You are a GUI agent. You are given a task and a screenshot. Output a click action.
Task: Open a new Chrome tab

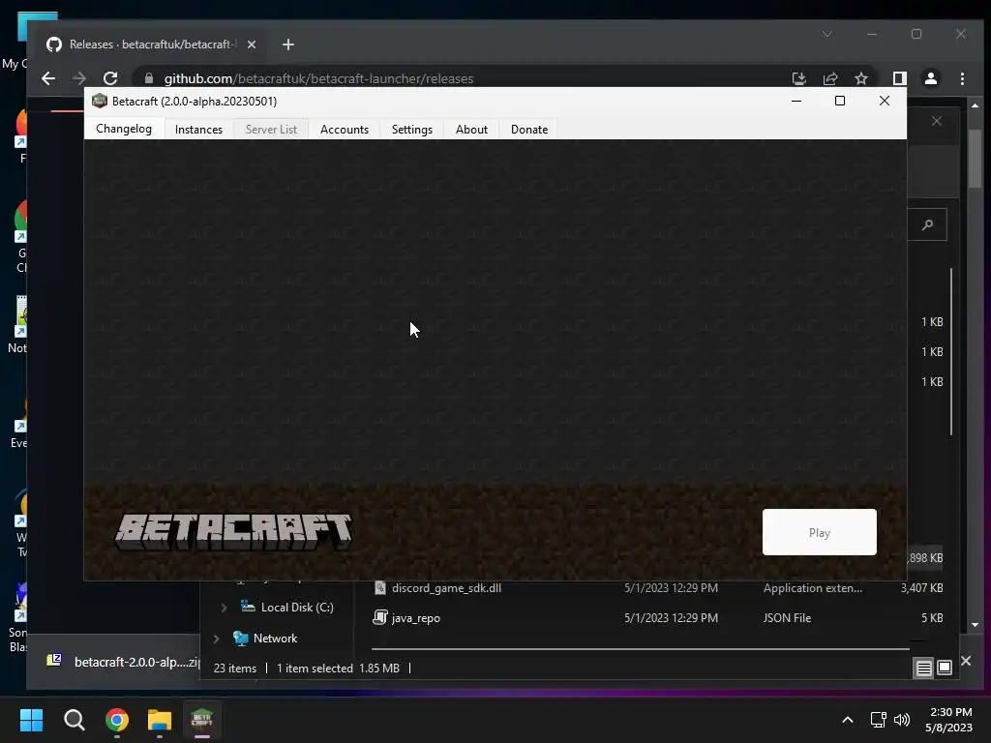tap(288, 45)
